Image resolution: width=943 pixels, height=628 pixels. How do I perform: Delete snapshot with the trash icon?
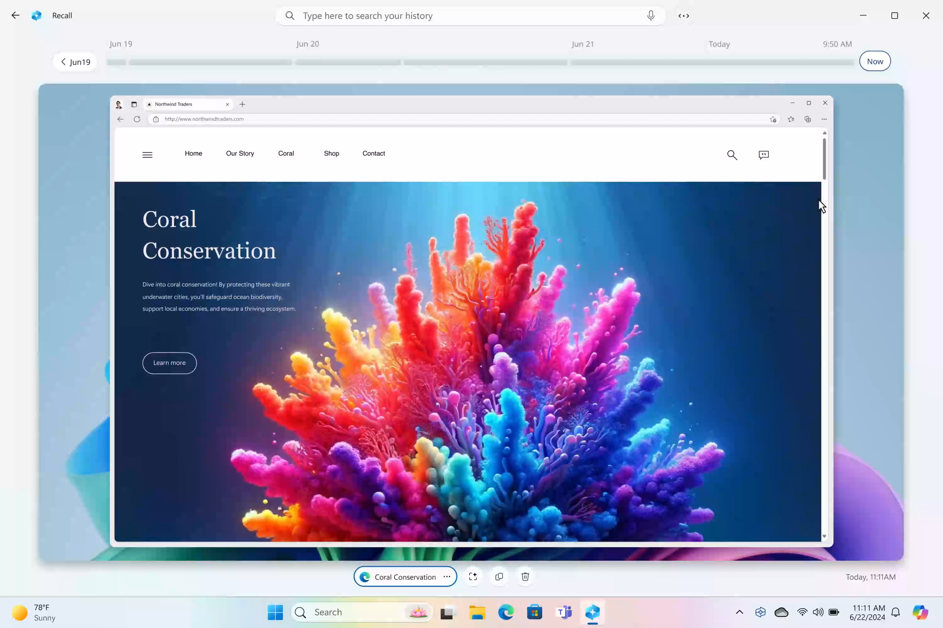click(x=525, y=576)
